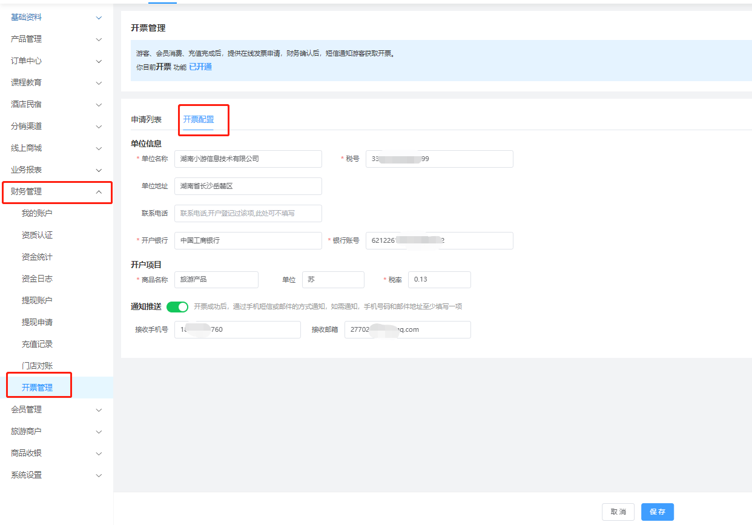Open the 提现申请 menu item
The height and width of the screenshot is (525, 752).
click(38, 323)
